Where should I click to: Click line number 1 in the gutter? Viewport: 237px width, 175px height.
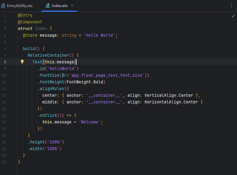click(x=5, y=15)
